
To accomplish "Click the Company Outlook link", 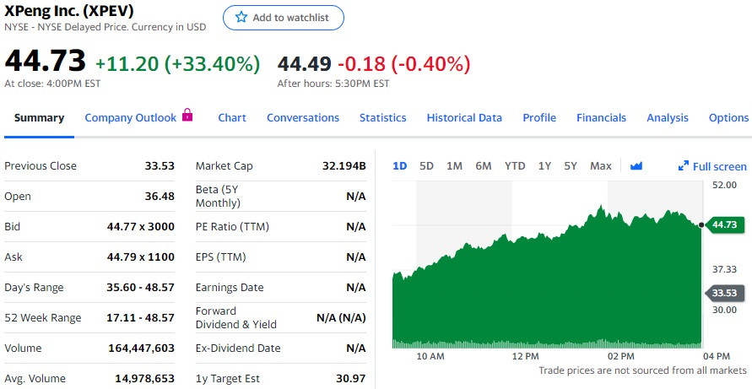I will [130, 118].
